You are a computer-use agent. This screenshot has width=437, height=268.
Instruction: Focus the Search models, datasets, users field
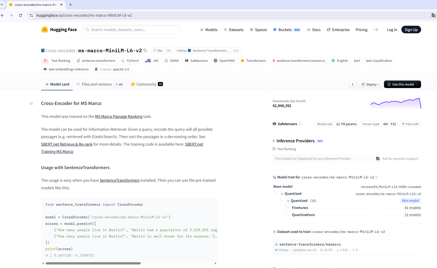131,30
